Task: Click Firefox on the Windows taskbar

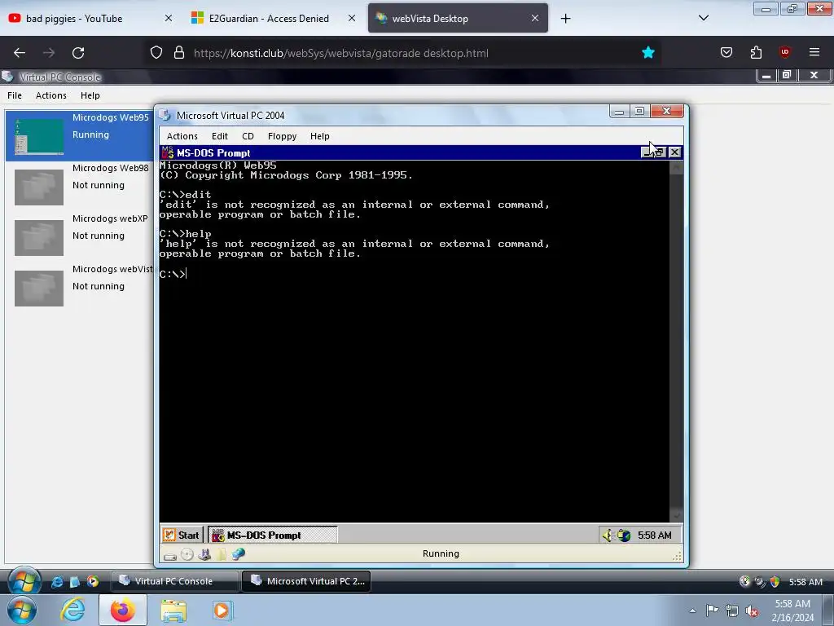Action: point(123,611)
